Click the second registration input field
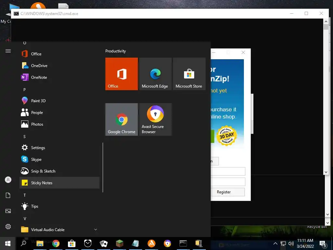Viewport: 333px width, 250px height. (228, 182)
